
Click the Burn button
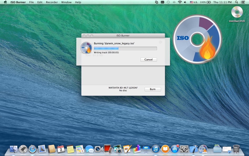click(x=153, y=89)
